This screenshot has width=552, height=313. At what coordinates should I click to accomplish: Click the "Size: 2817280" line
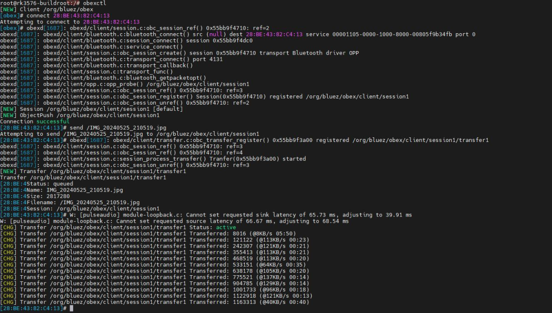(52, 196)
